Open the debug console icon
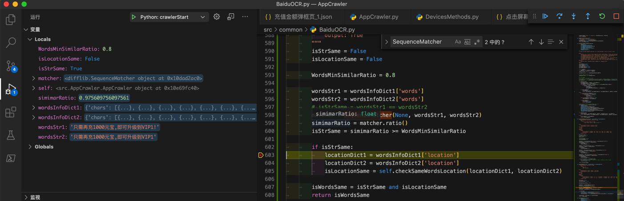624x201 pixels. pyautogui.click(x=231, y=17)
